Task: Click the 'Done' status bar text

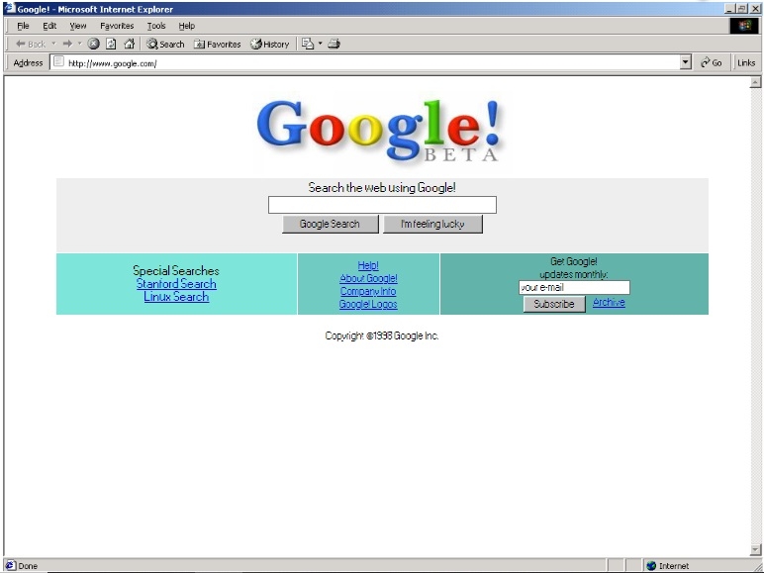Action: 28,566
